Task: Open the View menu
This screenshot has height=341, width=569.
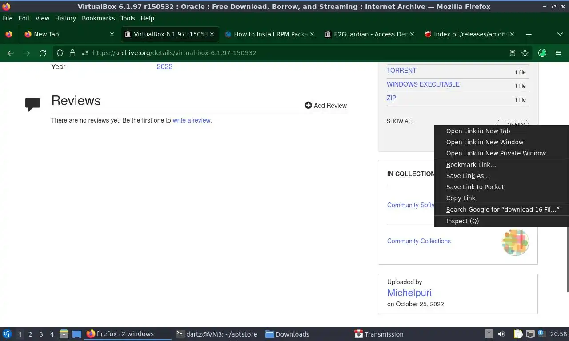Action: [x=42, y=18]
